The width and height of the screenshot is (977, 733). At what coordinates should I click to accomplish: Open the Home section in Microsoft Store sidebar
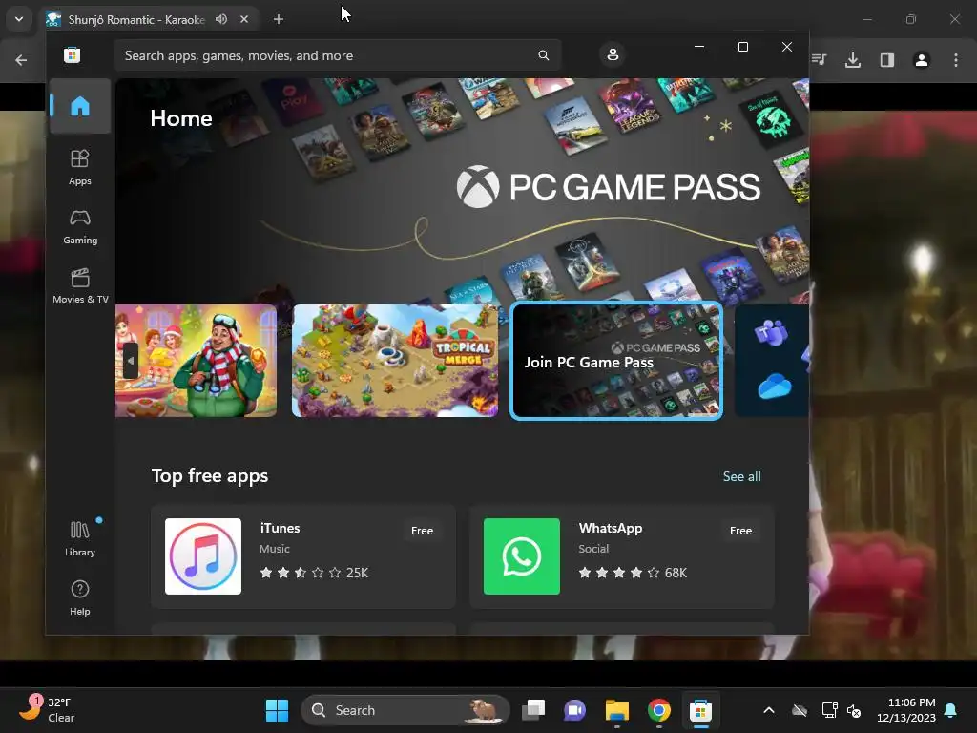pos(80,106)
